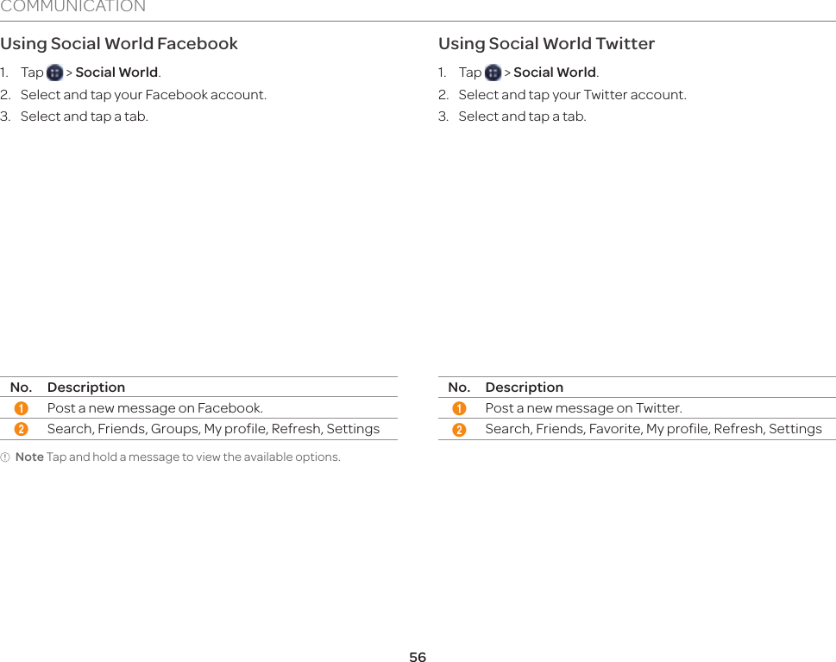Click orange number 2 beside the Groups row
The image size is (836, 662).
pos(22,430)
